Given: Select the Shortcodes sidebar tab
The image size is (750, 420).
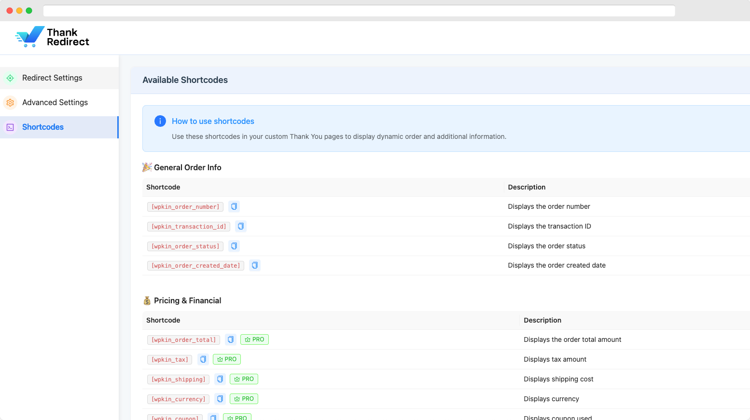Looking at the screenshot, I should [x=43, y=127].
